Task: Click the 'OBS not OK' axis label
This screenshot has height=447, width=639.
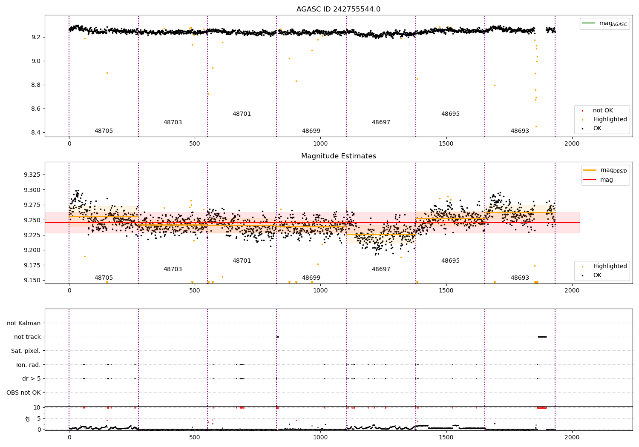Action: click(x=23, y=393)
